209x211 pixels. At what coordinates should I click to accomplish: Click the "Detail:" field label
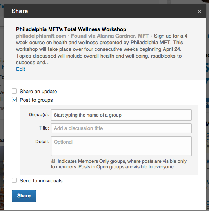[42, 142]
